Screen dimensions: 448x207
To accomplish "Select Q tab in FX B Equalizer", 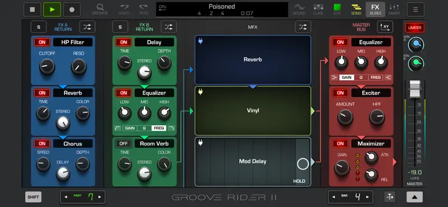I will tap(144, 128).
